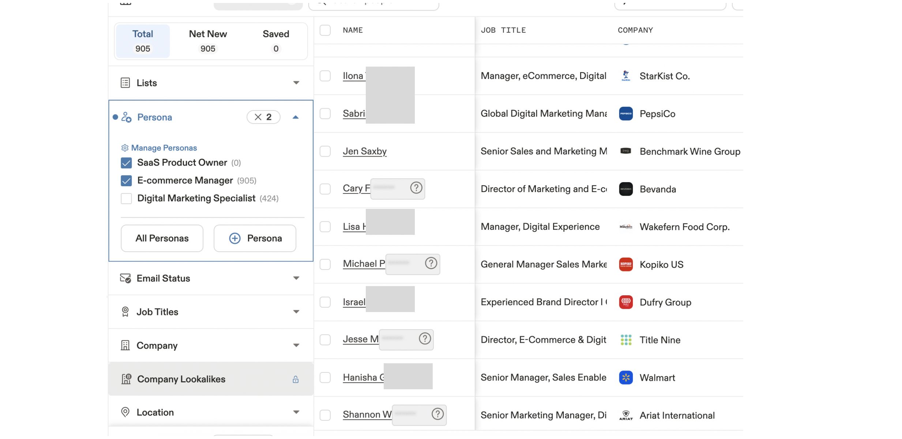Click the help icon beside Shannon W
902x439 pixels.
pyautogui.click(x=437, y=414)
